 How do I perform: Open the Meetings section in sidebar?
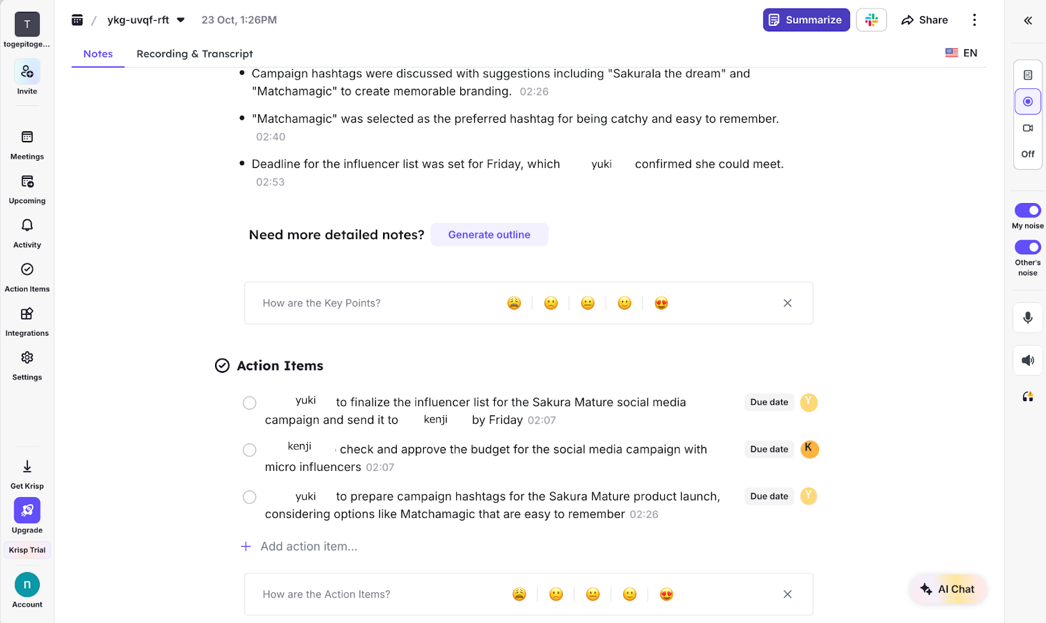click(x=27, y=144)
